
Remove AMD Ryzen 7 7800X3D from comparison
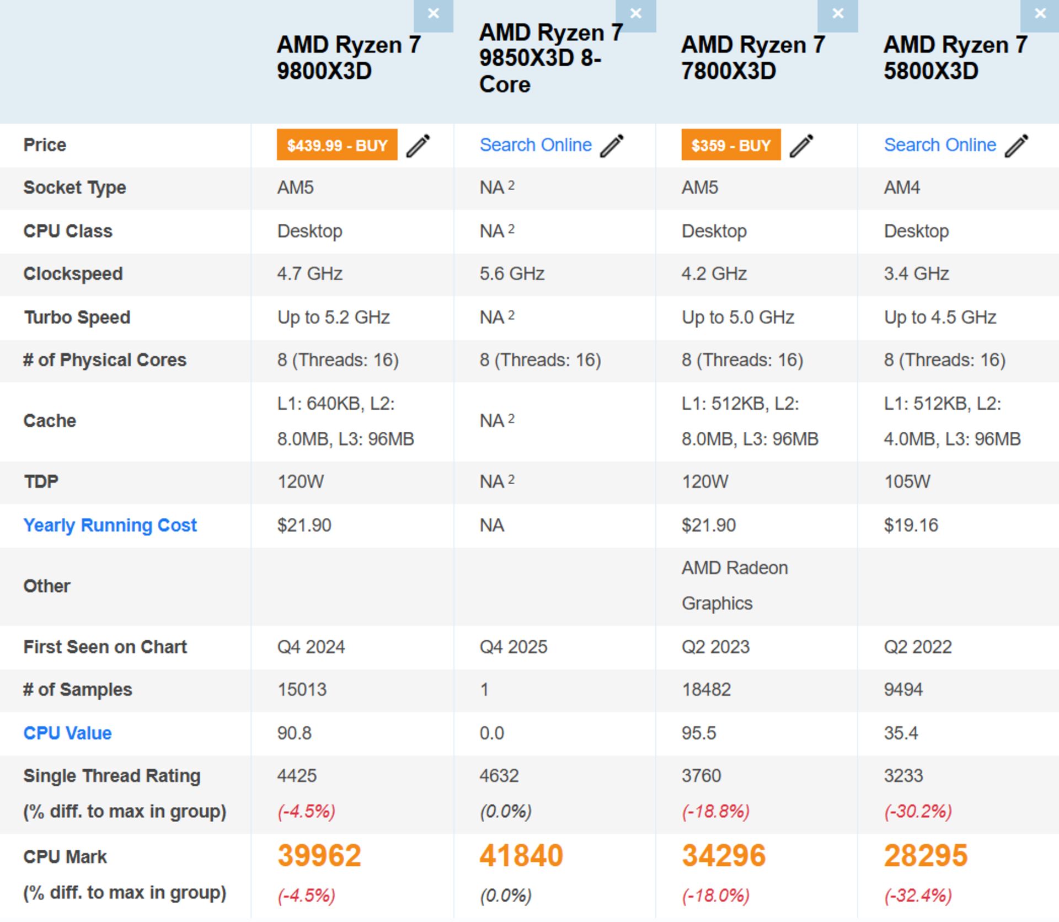[838, 13]
